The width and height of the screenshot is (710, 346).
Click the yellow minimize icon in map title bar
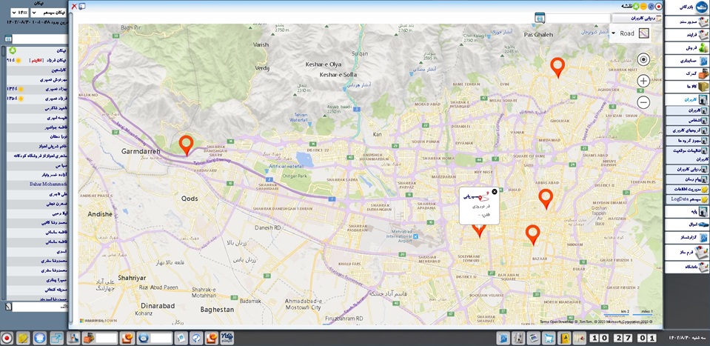click(643, 7)
